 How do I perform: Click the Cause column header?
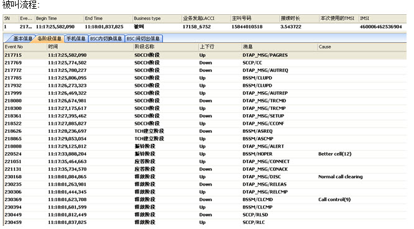coord(362,47)
